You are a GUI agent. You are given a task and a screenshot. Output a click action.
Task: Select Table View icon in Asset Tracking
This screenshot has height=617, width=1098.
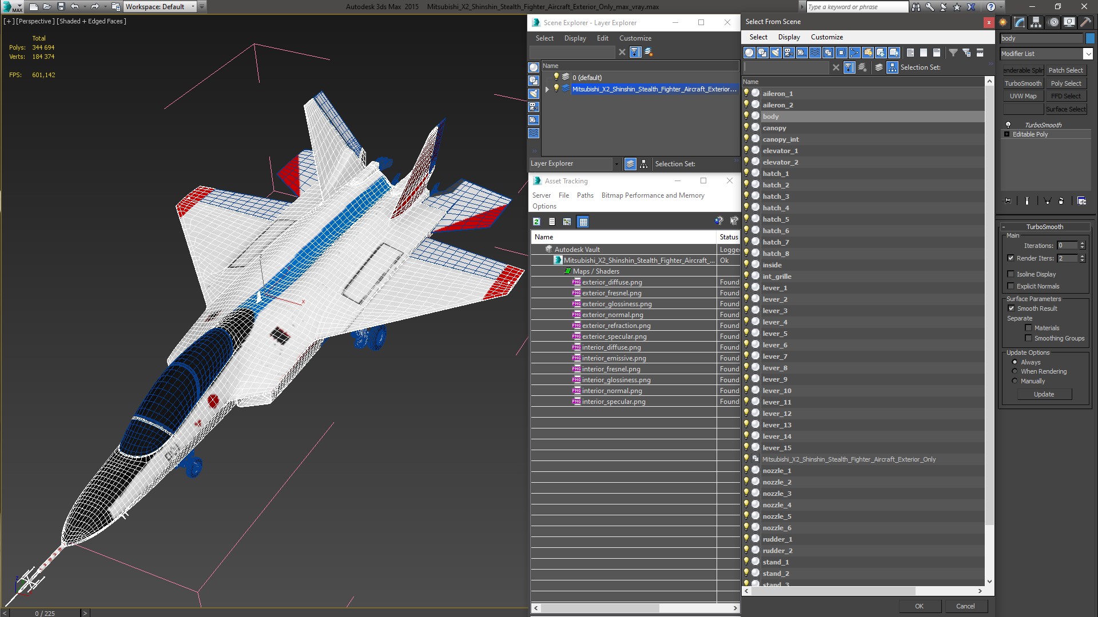tap(583, 222)
